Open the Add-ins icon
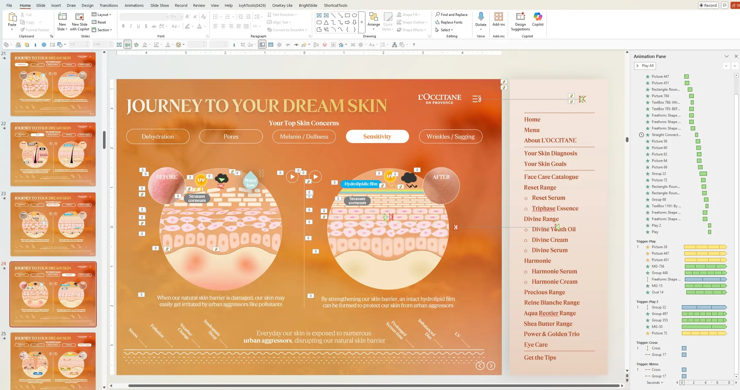Screen dimensions: 740x390 (499, 16)
